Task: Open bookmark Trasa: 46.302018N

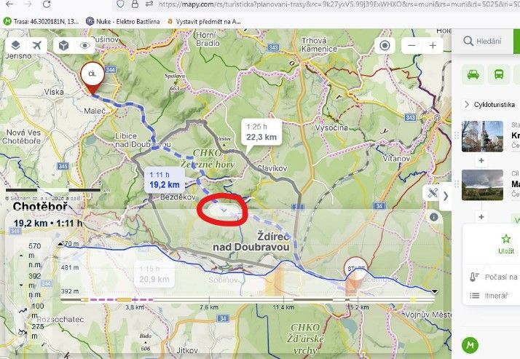Action: click(41, 22)
